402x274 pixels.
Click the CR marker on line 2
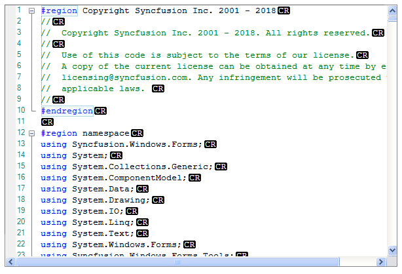coord(58,22)
